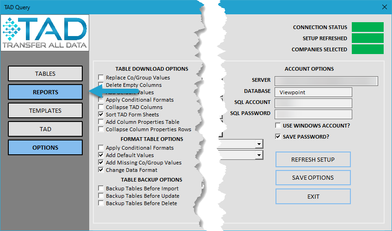The image size is (392, 231).
Task: Close the TAD Query window
Action: click(385, 7)
